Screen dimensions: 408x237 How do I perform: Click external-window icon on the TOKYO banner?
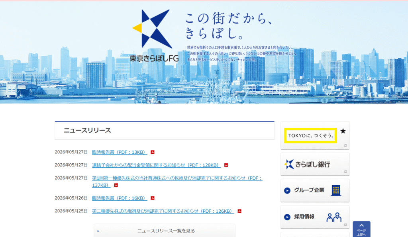(x=345, y=146)
